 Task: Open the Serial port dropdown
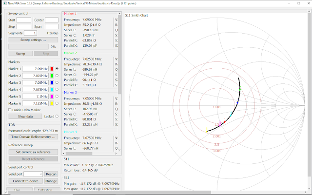pos(33,174)
